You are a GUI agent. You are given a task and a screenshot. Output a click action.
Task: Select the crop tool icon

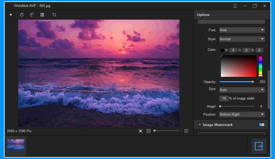point(54,15)
